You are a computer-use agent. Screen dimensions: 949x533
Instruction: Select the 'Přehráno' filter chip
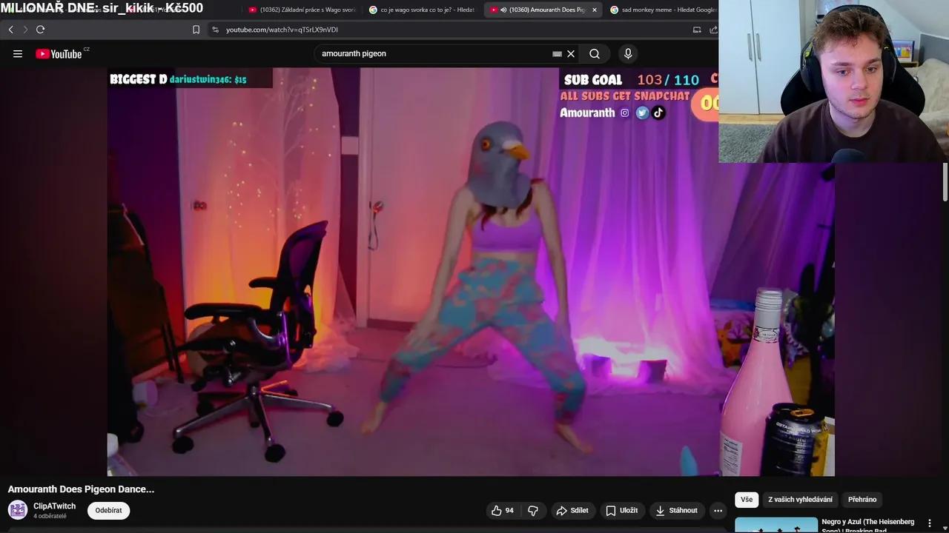[x=862, y=500]
